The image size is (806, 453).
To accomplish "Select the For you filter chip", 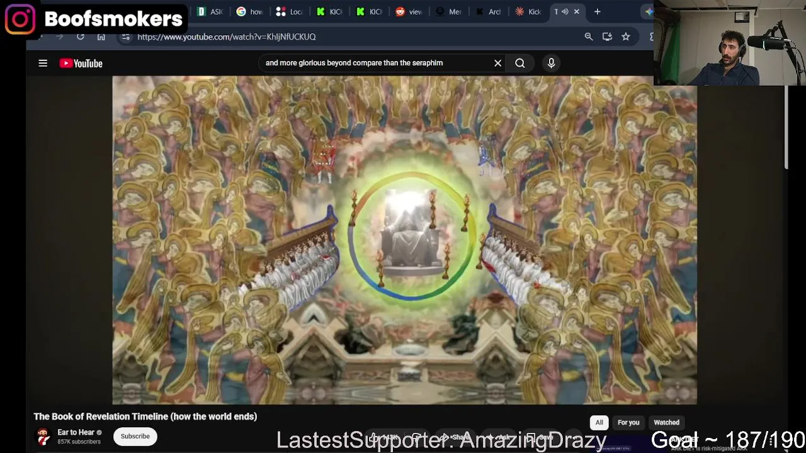I will click(628, 423).
